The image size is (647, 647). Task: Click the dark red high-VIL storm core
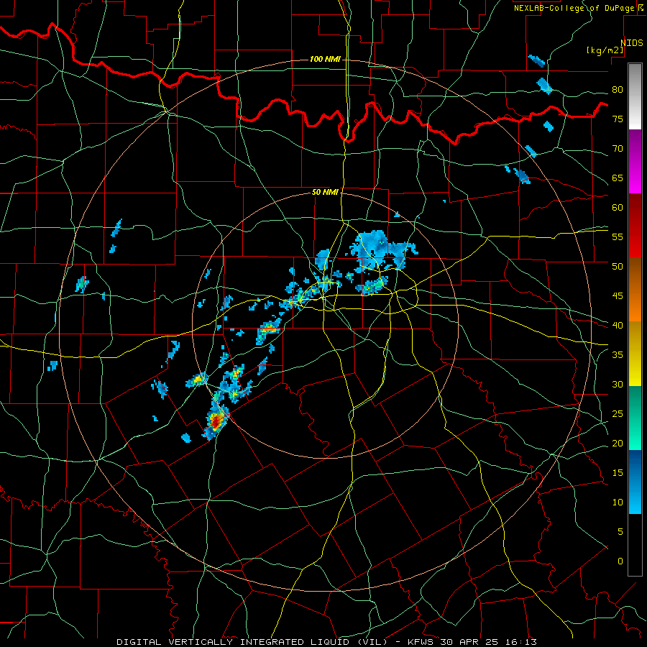coord(216,422)
